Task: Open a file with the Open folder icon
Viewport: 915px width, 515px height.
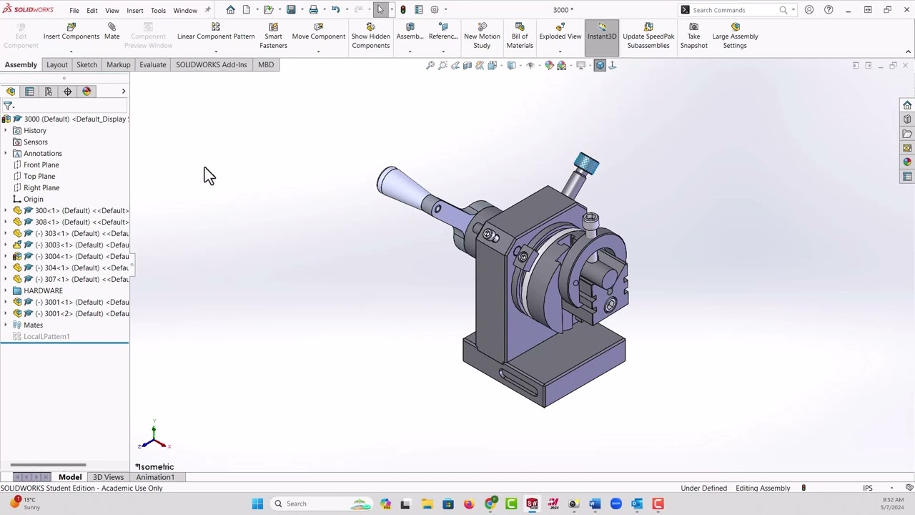Action: (x=268, y=10)
